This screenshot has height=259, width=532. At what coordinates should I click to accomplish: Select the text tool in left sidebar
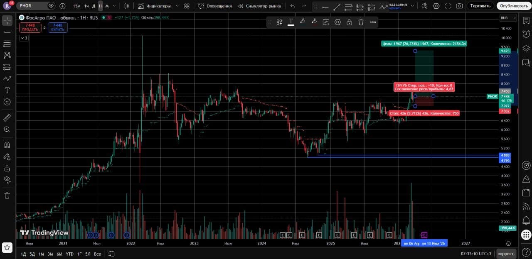(7, 90)
